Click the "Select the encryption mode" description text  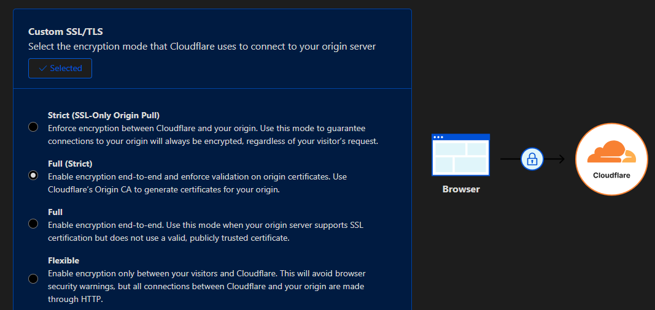pyautogui.click(x=202, y=46)
